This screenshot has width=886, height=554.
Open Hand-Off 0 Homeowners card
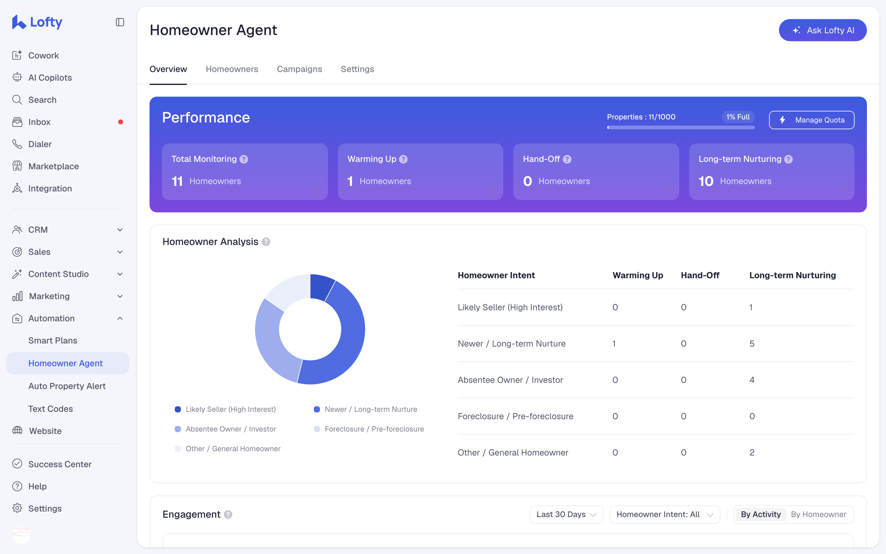pyautogui.click(x=596, y=171)
